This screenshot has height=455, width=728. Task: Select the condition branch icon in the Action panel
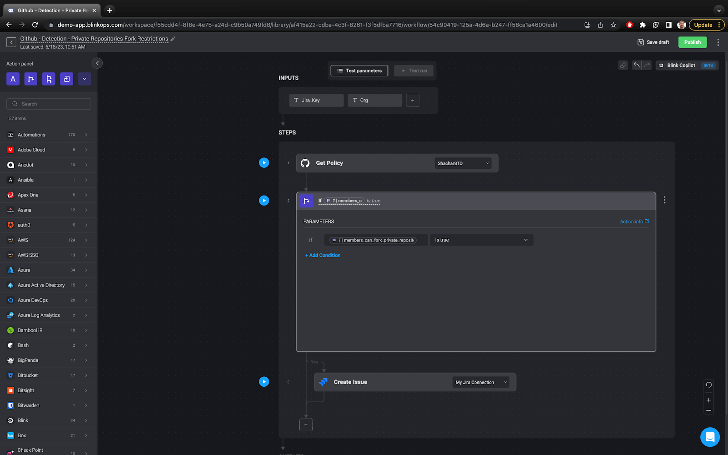tap(30, 79)
